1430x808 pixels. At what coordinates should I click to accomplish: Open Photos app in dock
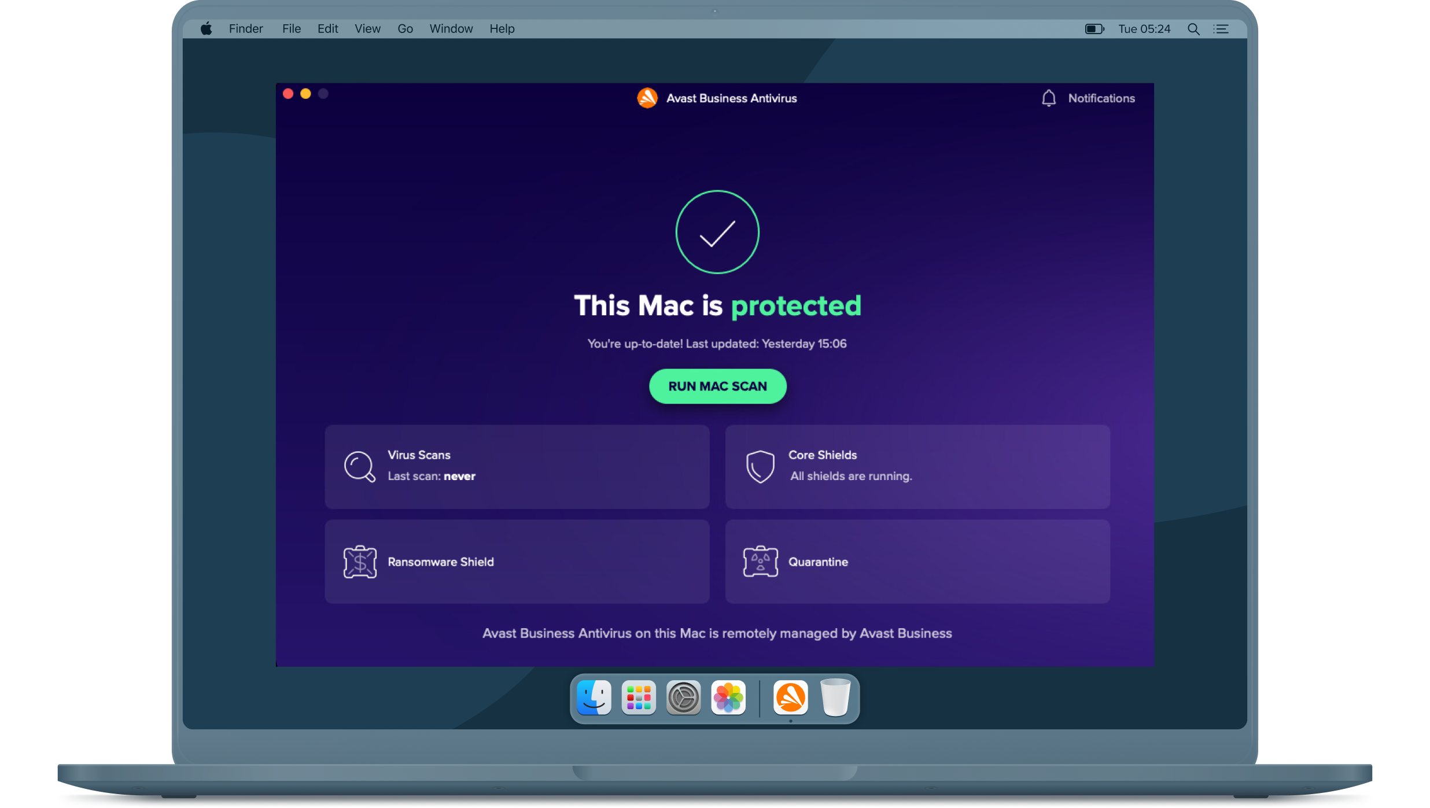pyautogui.click(x=729, y=698)
